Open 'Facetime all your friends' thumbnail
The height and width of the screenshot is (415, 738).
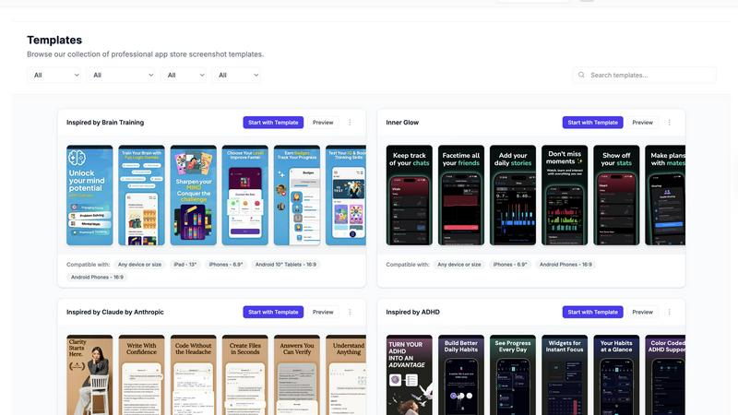coord(460,196)
